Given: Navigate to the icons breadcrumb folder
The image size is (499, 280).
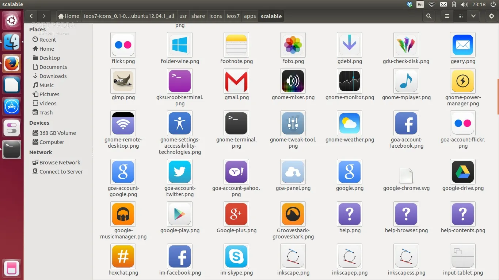Looking at the screenshot, I should coord(215,16).
